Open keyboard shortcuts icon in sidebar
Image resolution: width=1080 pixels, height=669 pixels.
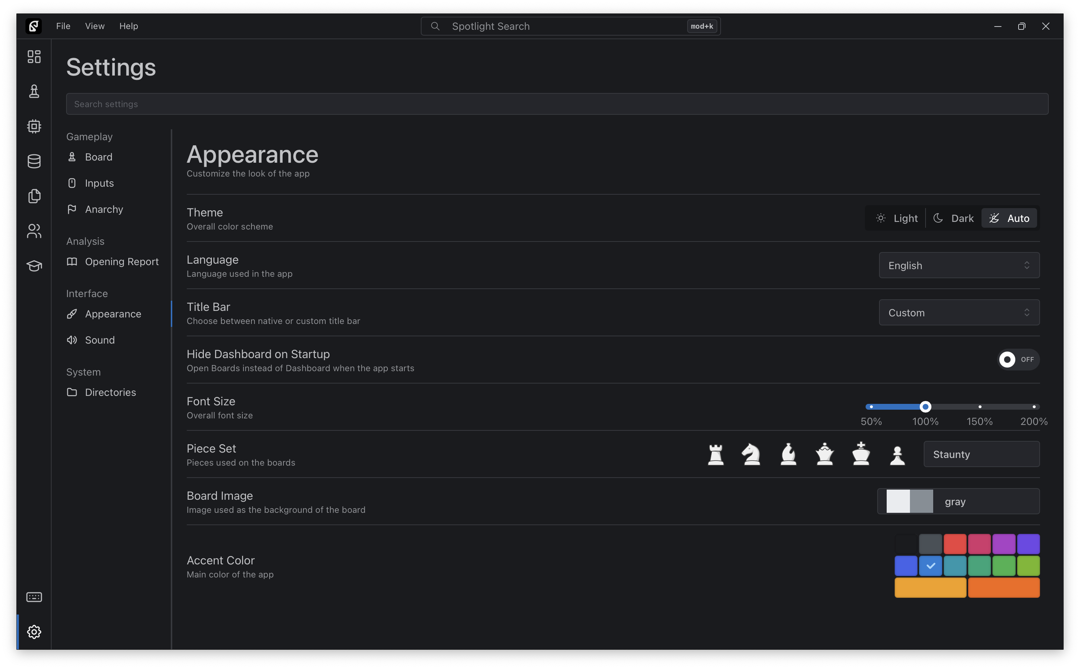pyautogui.click(x=34, y=597)
